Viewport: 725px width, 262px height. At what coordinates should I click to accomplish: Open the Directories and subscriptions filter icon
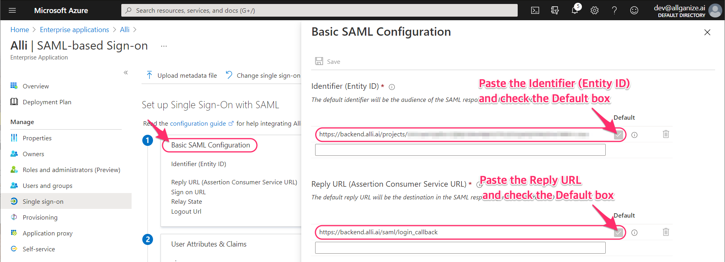tap(555, 10)
